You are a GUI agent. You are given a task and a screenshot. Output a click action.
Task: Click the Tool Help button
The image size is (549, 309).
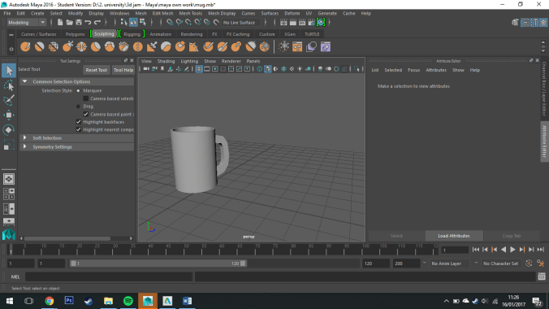click(x=123, y=70)
